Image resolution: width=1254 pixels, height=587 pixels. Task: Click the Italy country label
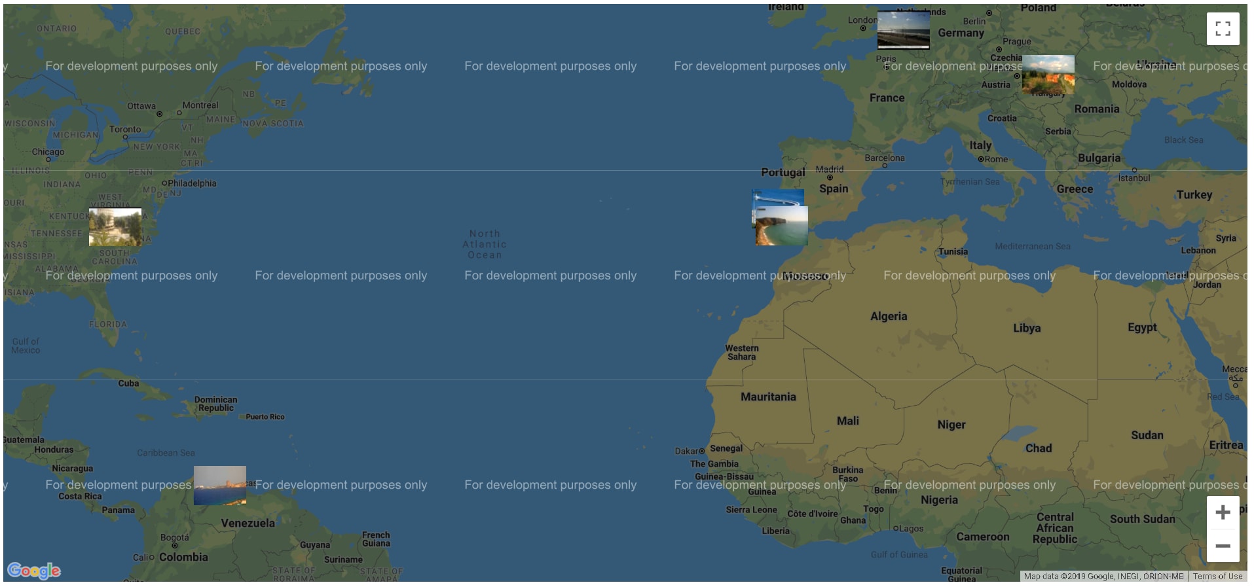pyautogui.click(x=980, y=146)
